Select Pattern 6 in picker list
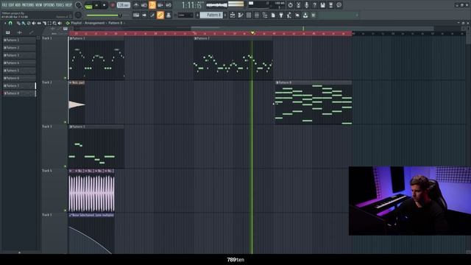This screenshot has height=265, width=471. [x=19, y=78]
